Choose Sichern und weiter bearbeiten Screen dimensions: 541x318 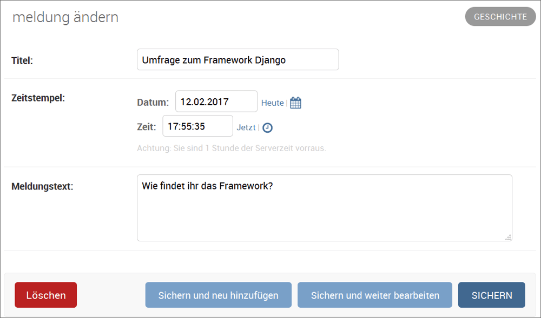coord(375,295)
